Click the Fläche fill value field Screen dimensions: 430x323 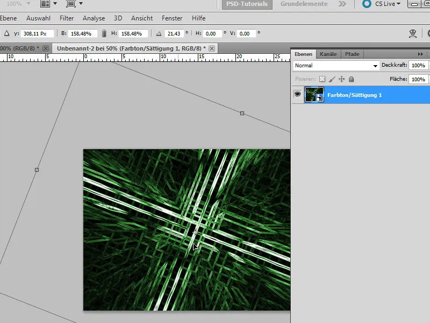(418, 79)
